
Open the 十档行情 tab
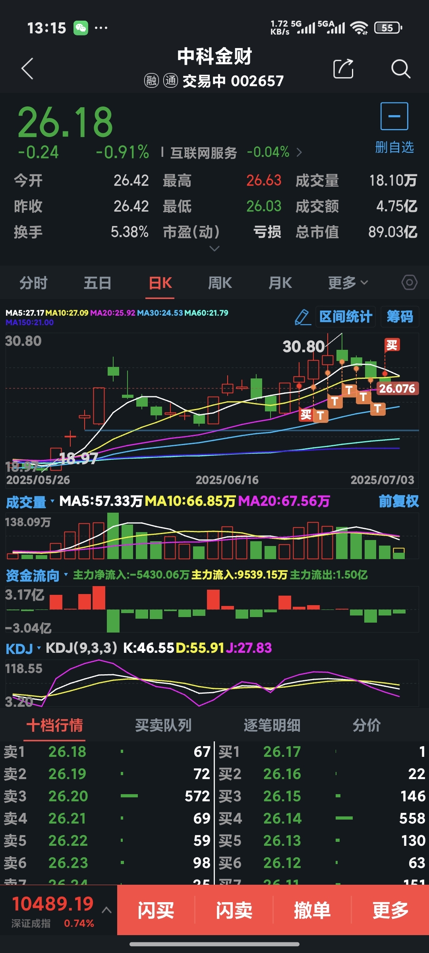54,725
